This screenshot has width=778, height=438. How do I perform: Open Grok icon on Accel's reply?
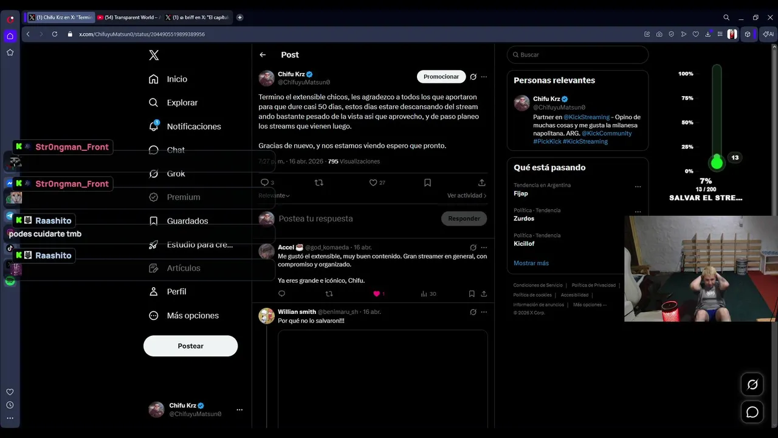coord(473,247)
